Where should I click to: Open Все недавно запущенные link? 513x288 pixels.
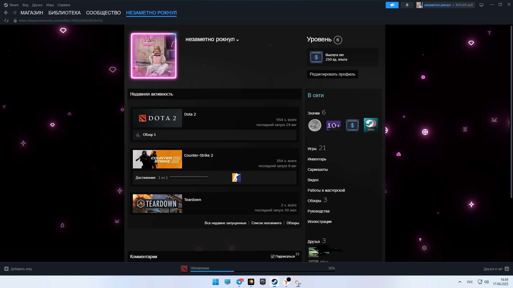(x=225, y=223)
